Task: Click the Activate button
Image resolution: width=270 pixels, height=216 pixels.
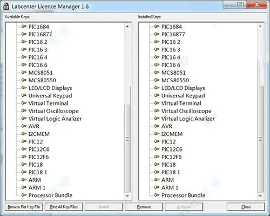Action: [184, 207]
